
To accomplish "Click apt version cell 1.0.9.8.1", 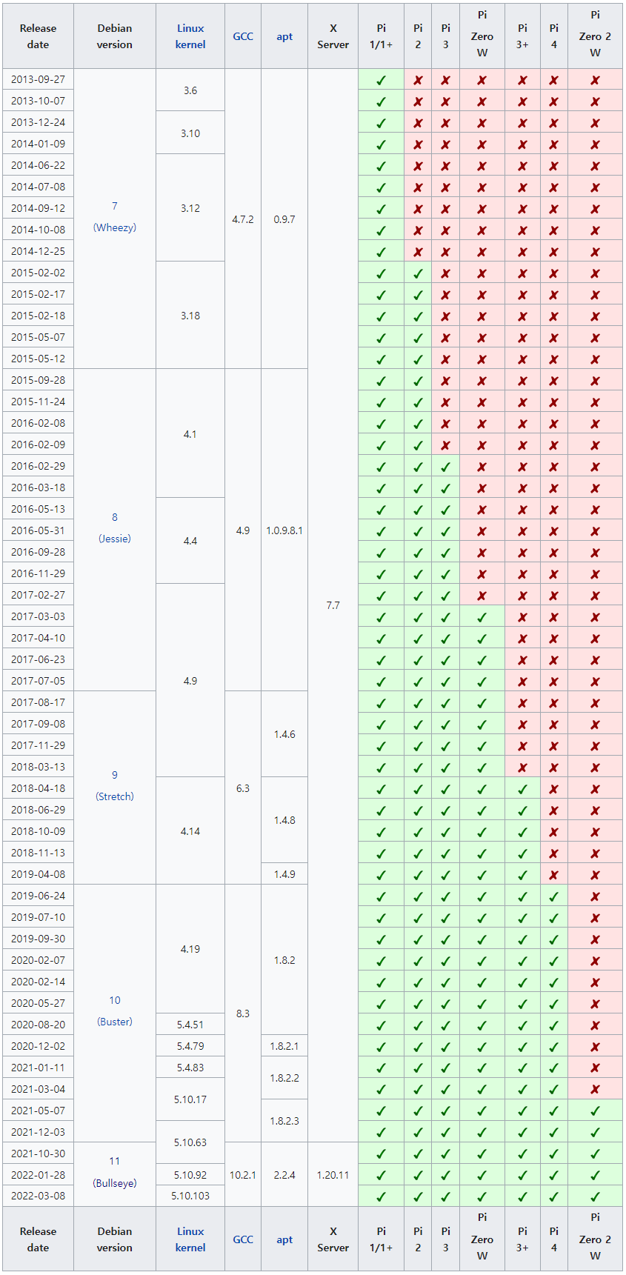I will tap(284, 530).
